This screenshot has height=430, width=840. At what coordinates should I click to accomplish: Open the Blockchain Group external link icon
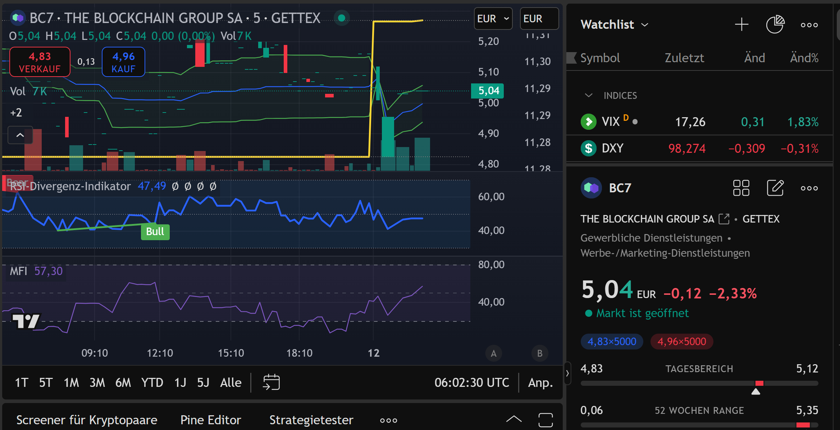(724, 219)
